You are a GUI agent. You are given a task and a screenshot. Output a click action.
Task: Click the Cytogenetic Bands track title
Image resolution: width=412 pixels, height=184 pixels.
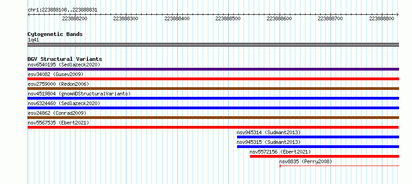click(x=55, y=34)
